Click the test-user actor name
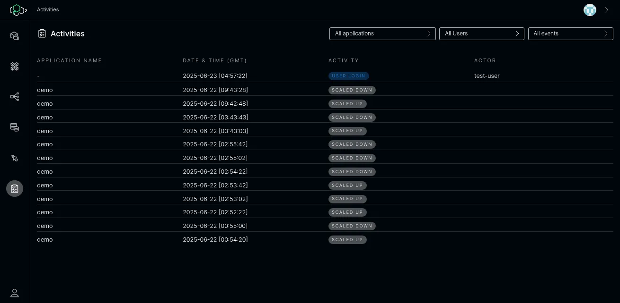 (487, 76)
